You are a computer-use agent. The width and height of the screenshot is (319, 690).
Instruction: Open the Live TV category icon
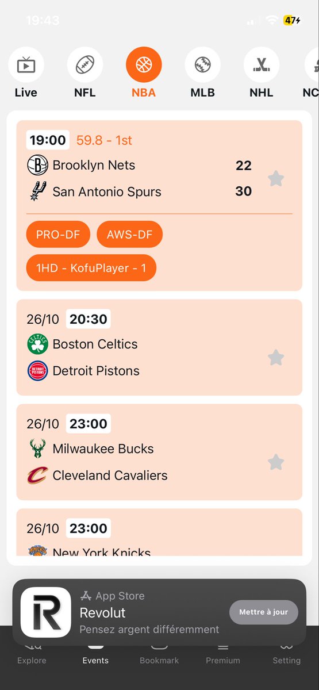[26, 65]
